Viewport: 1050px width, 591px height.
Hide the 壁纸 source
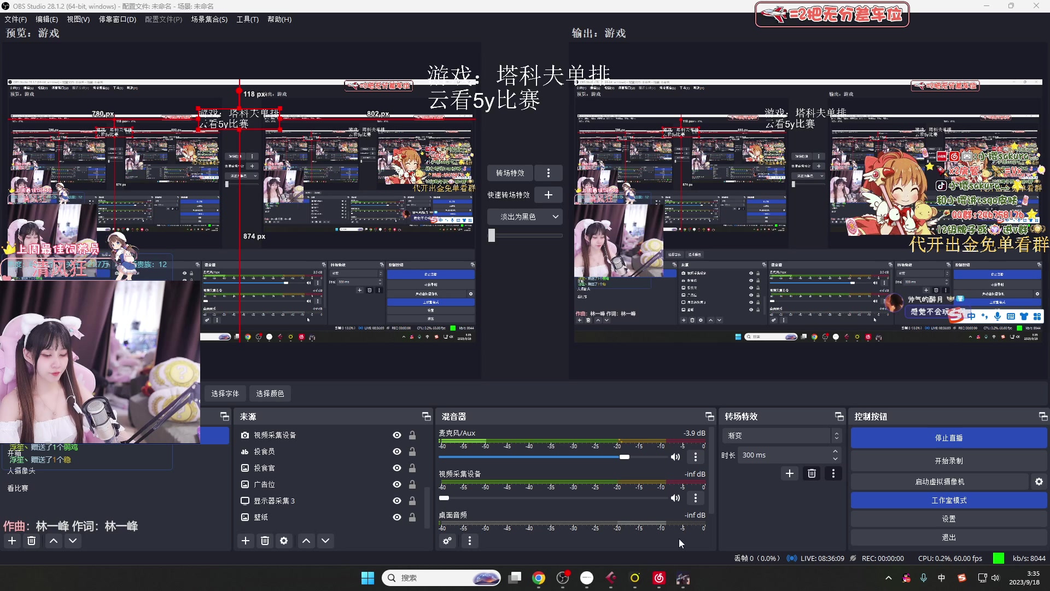tap(396, 517)
